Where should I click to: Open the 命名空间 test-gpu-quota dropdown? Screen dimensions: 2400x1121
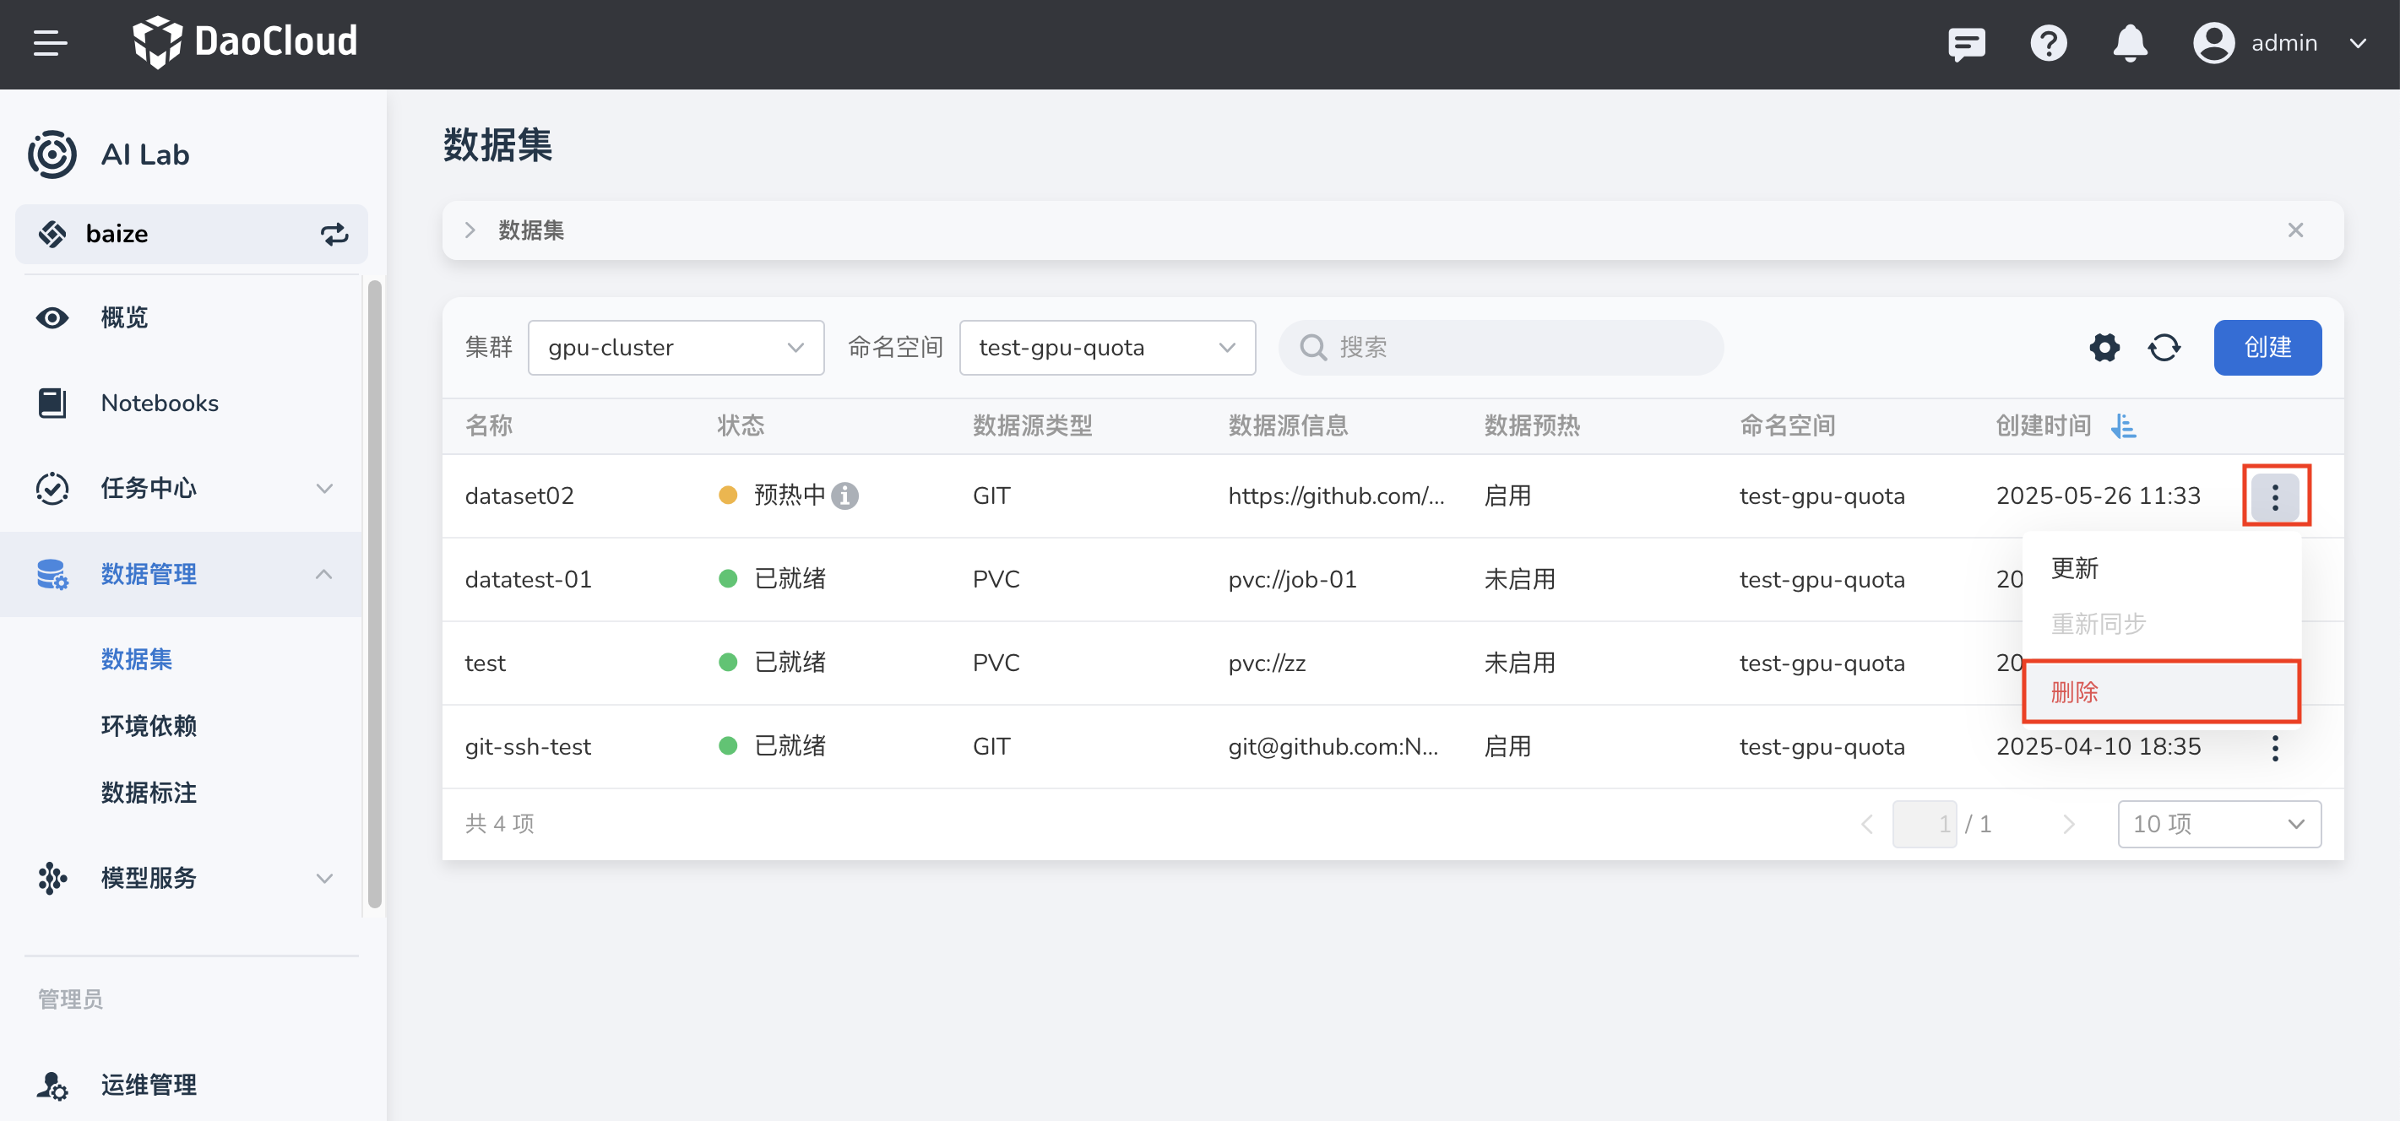[1107, 347]
